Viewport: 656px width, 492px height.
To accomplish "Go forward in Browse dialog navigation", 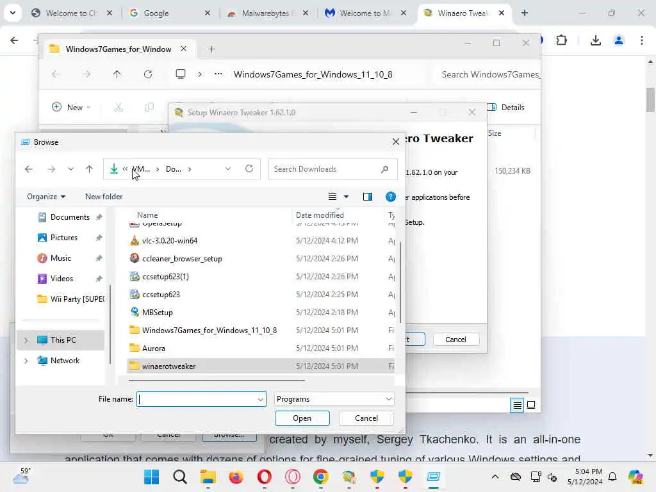I will coord(51,169).
